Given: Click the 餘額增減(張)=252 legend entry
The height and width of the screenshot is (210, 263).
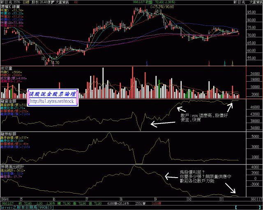Looking at the screenshot, I should (14, 111).
